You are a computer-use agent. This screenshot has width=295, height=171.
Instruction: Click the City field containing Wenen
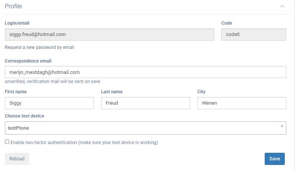[242, 103]
